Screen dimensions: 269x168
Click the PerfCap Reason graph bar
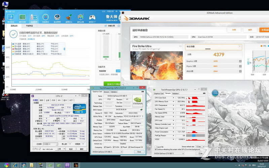click(x=195, y=136)
